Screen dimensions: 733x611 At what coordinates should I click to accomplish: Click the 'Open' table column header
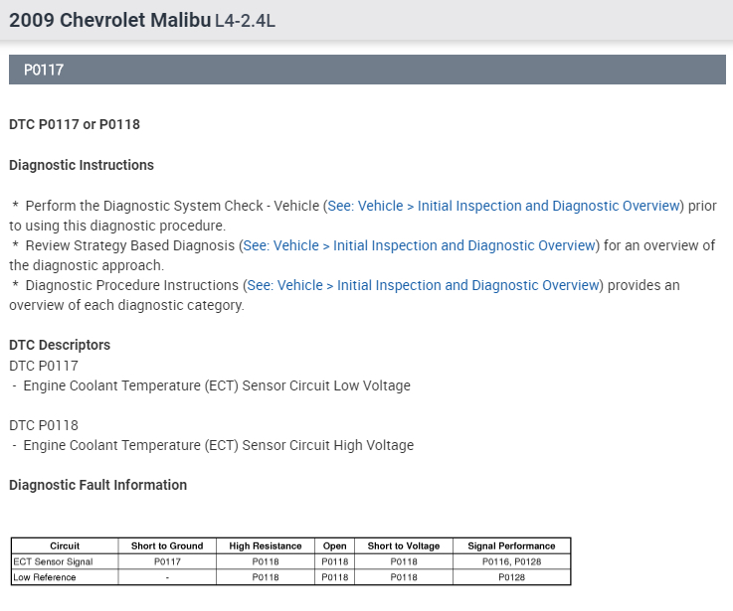(x=335, y=546)
